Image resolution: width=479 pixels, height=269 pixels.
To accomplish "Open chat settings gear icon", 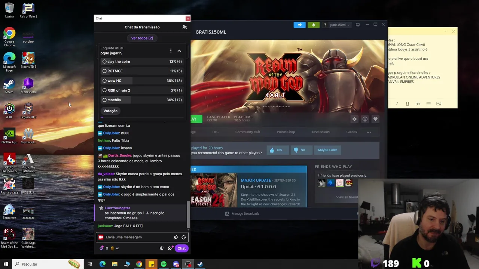I will (170, 248).
